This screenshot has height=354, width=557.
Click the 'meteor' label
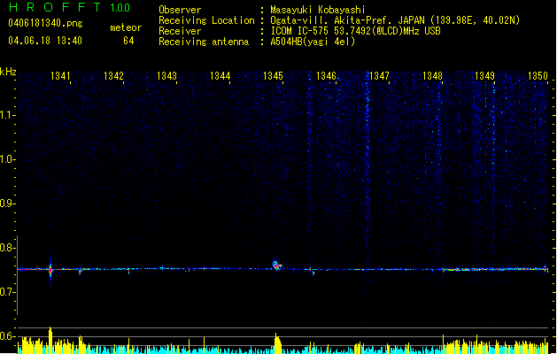(x=126, y=27)
